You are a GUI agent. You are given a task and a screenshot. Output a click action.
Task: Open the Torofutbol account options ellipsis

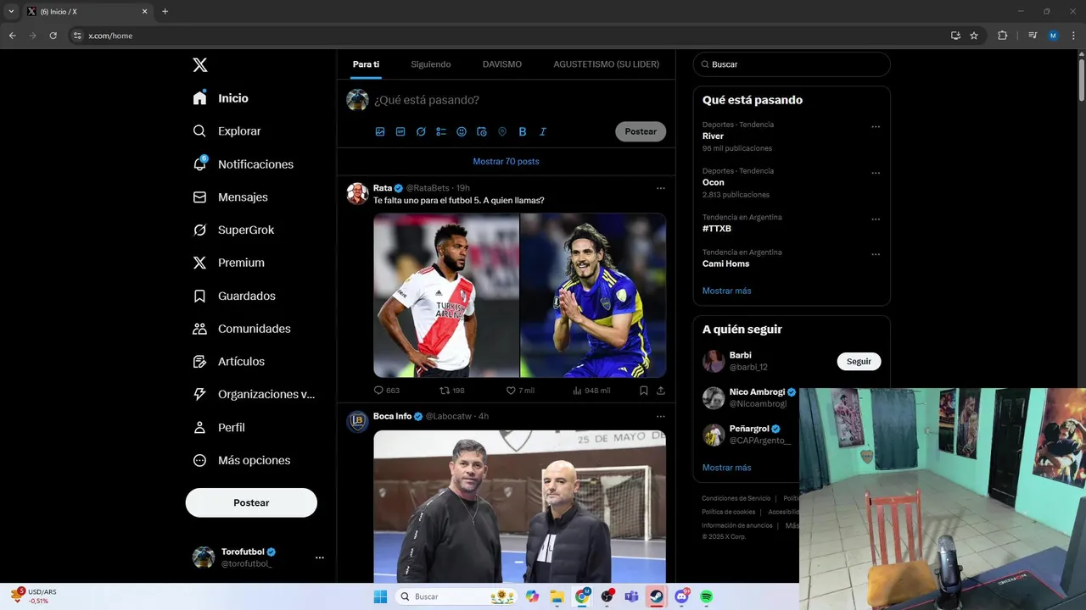(x=320, y=557)
